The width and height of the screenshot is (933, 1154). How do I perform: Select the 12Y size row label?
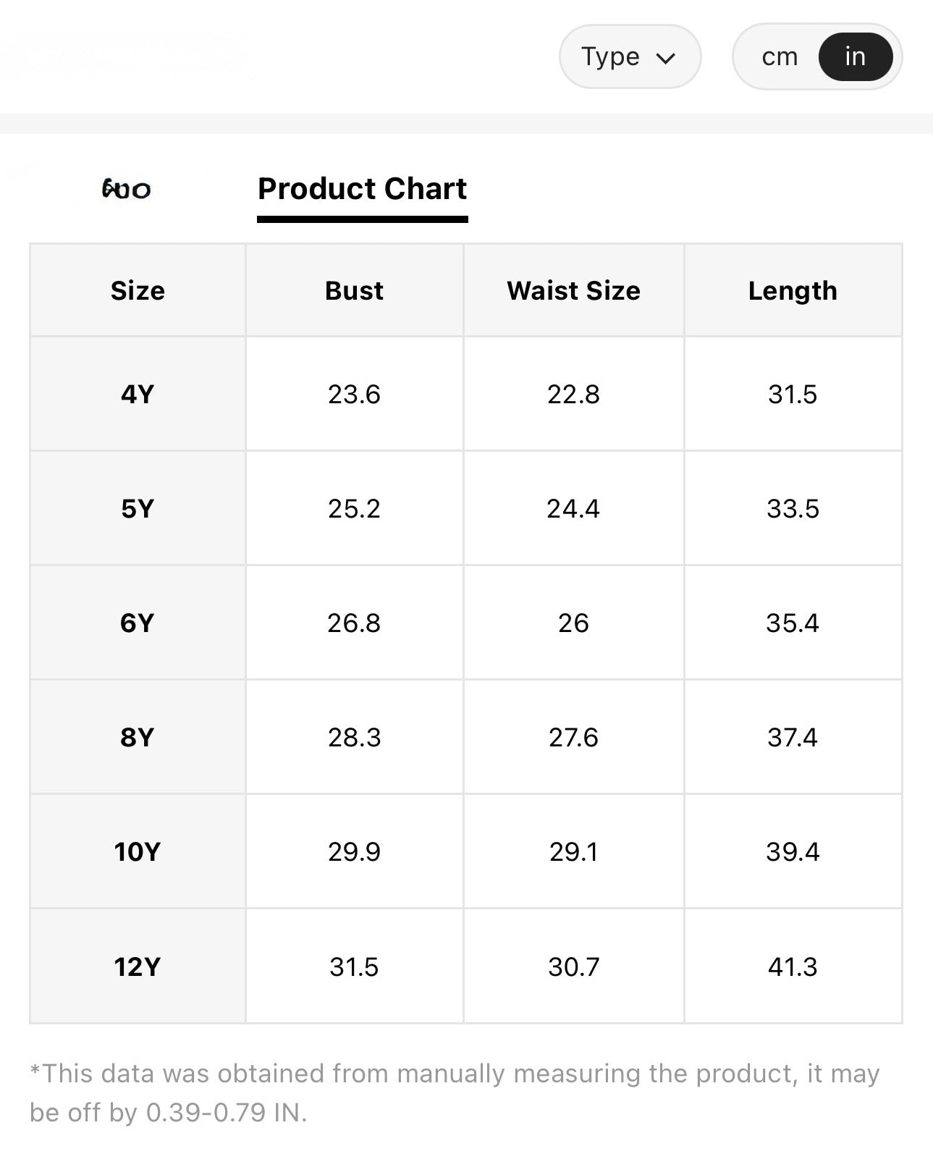pyautogui.click(x=138, y=966)
